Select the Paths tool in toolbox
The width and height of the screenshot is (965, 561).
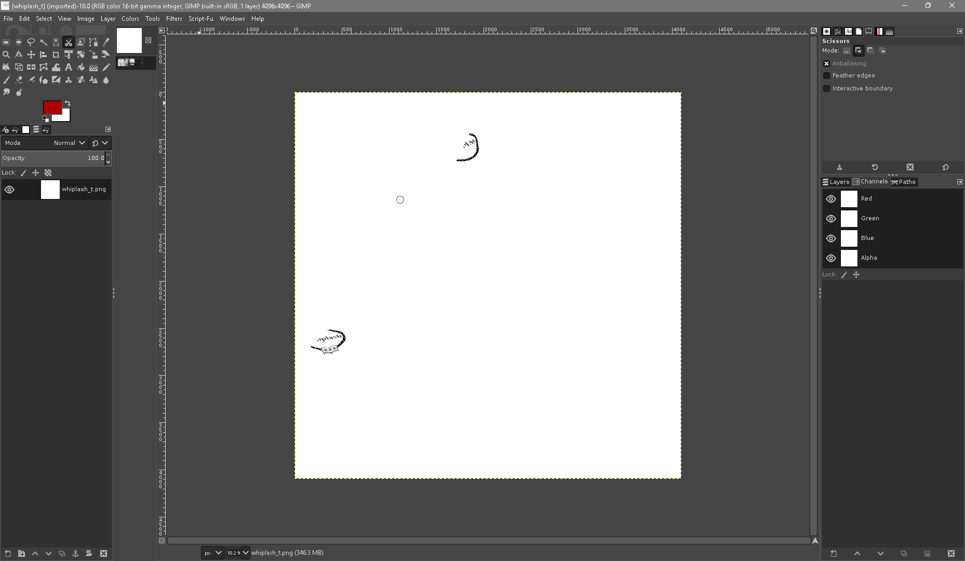click(93, 42)
